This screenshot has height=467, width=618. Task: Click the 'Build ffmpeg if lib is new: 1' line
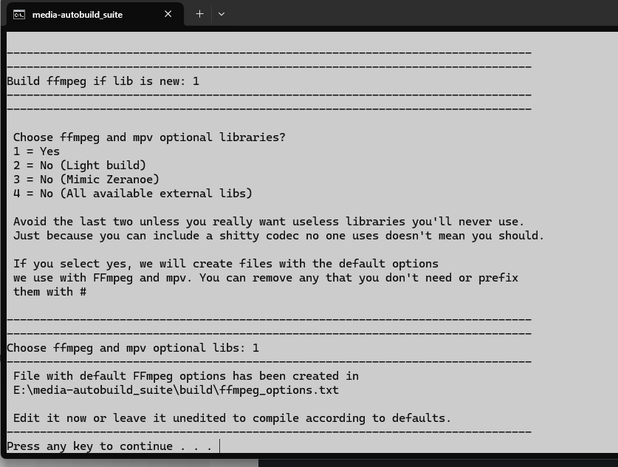[x=103, y=81]
